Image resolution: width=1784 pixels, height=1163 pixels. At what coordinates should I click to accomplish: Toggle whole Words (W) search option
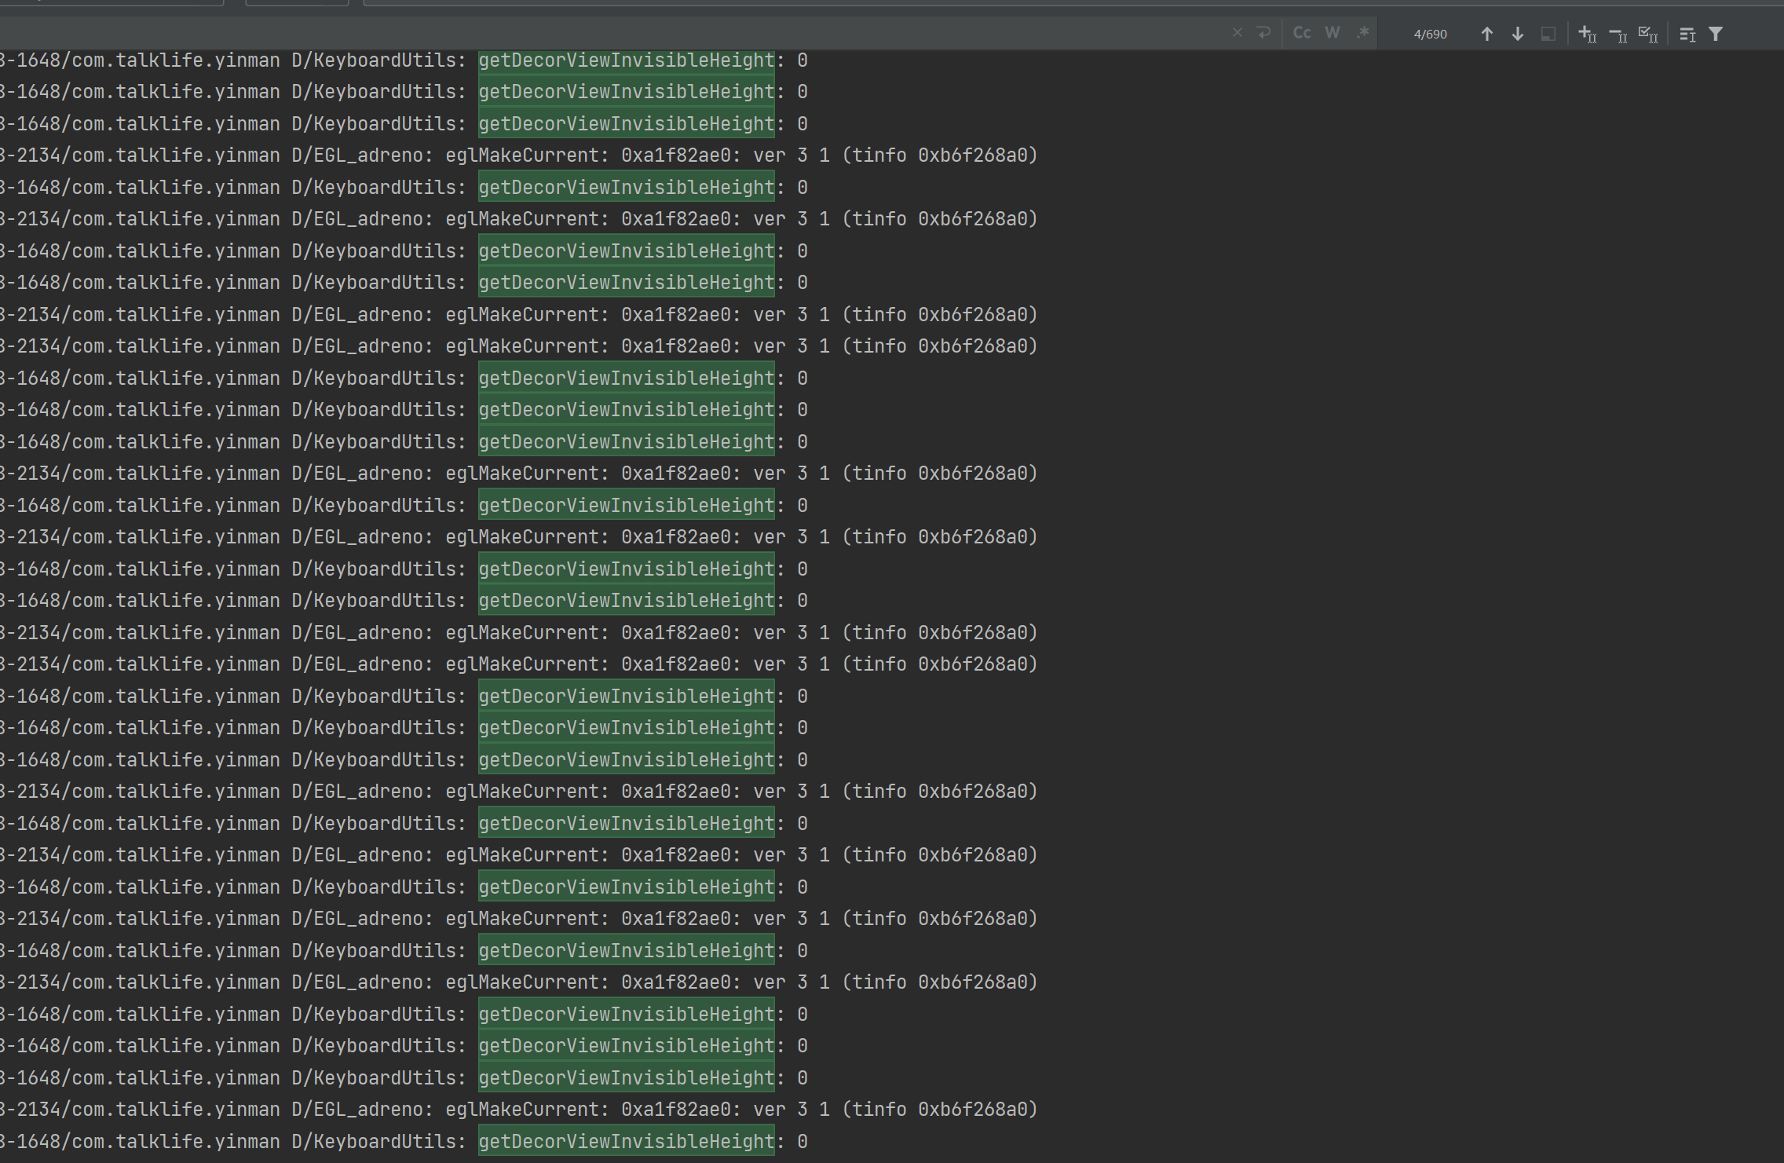click(1332, 33)
